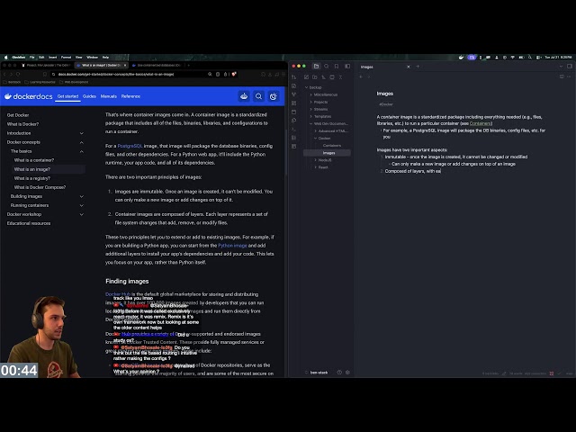Close the Images tab in Obsidian
Viewport: 576px width, 432px height.
[x=408, y=67]
